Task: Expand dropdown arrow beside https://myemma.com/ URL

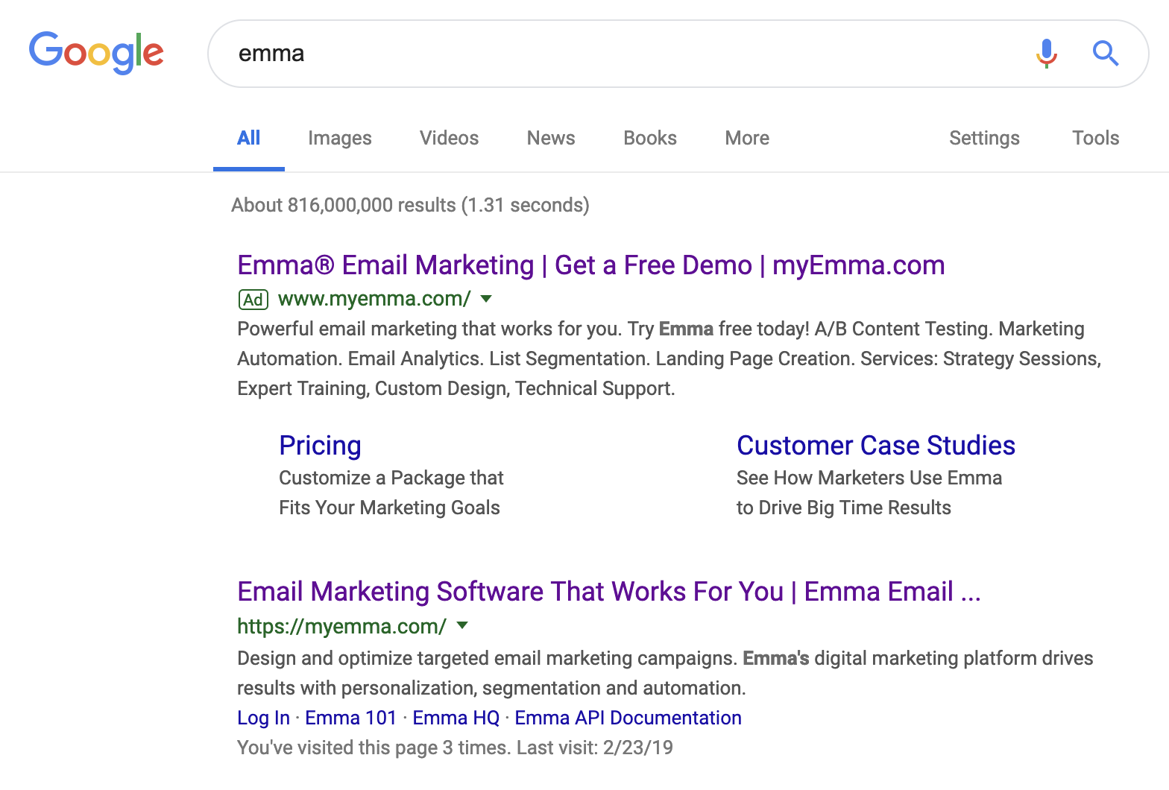Action: click(462, 625)
